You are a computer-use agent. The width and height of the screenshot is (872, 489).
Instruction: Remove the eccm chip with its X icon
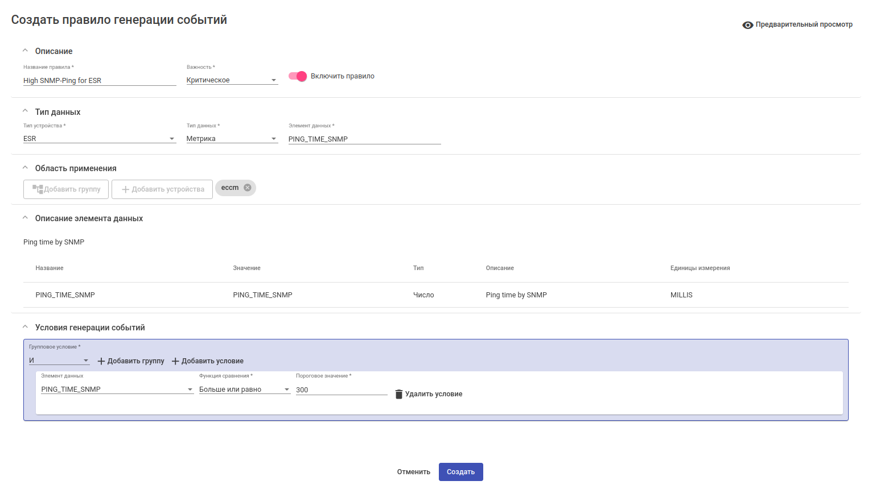point(248,188)
